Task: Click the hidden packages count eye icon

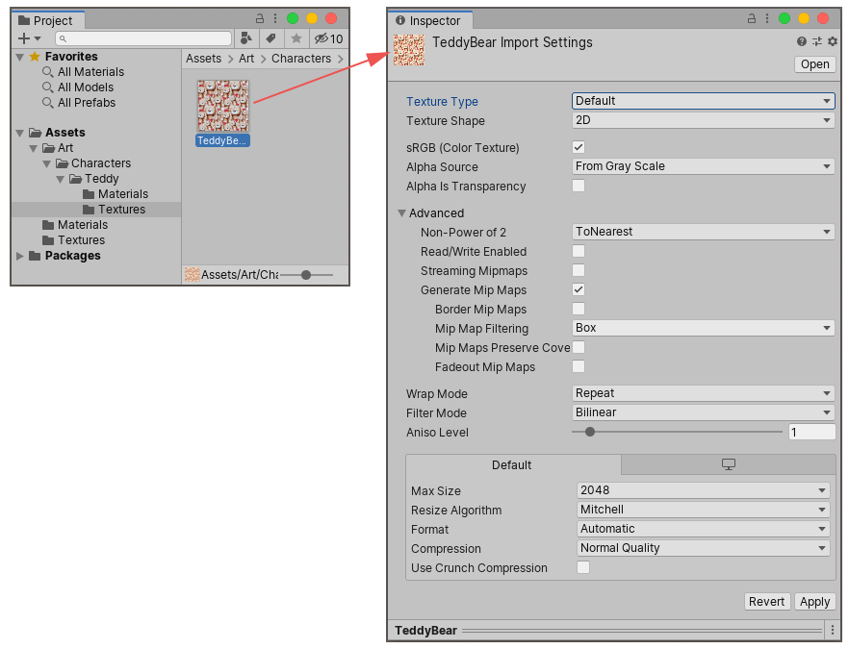Action: point(321,38)
